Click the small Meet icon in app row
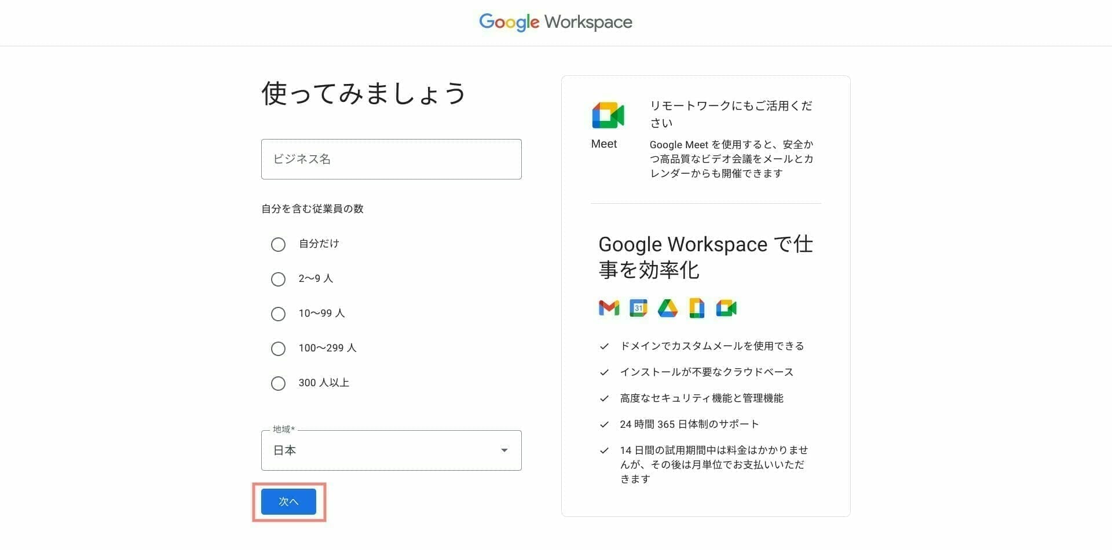 [x=726, y=308]
